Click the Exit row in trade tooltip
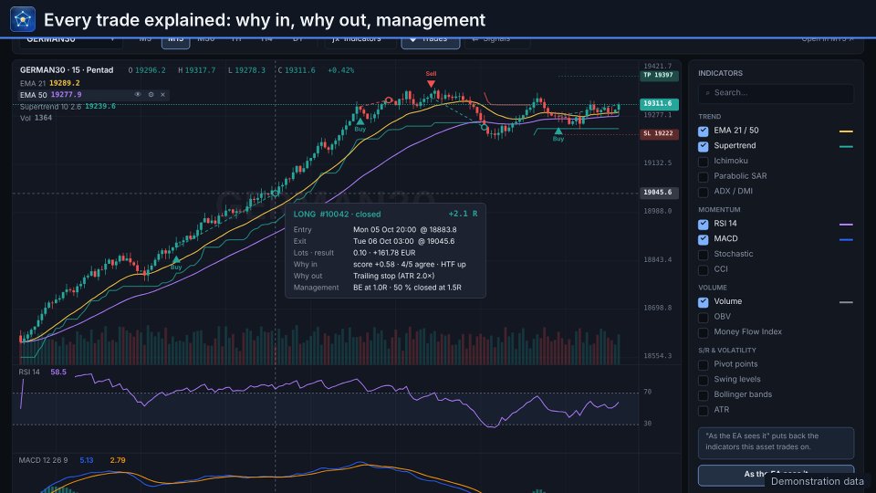This screenshot has width=876, height=493. click(x=385, y=241)
